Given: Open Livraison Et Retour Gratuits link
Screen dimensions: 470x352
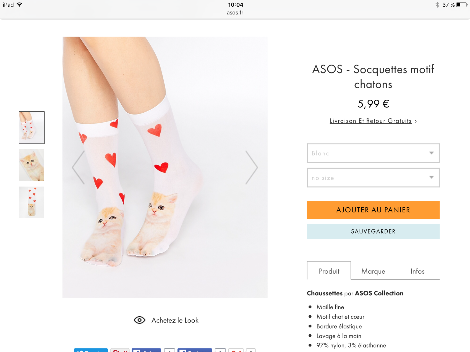Looking at the screenshot, I should [370, 121].
